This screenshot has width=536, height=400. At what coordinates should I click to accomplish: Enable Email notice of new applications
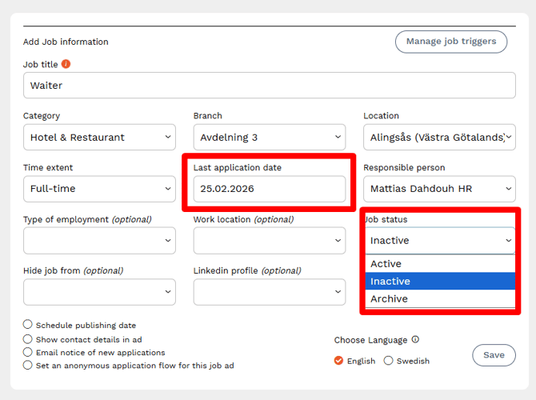coord(28,352)
